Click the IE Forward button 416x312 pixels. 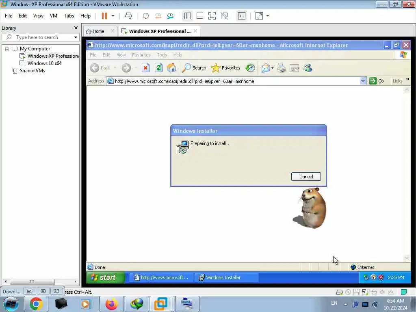[127, 68]
